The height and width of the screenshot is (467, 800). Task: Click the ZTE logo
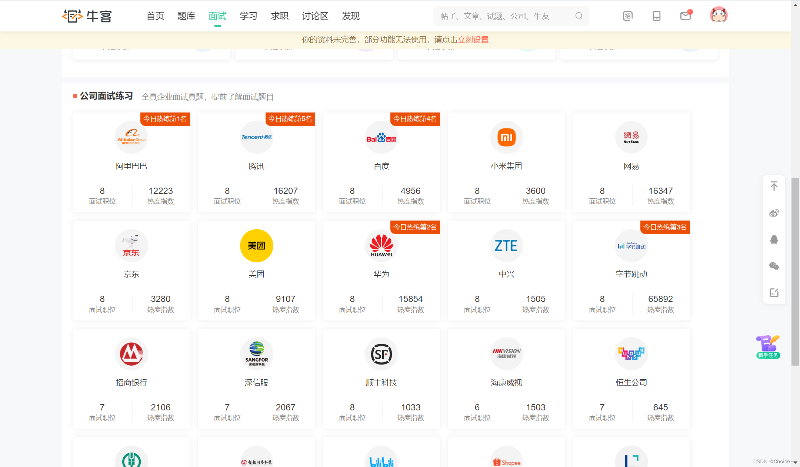507,246
